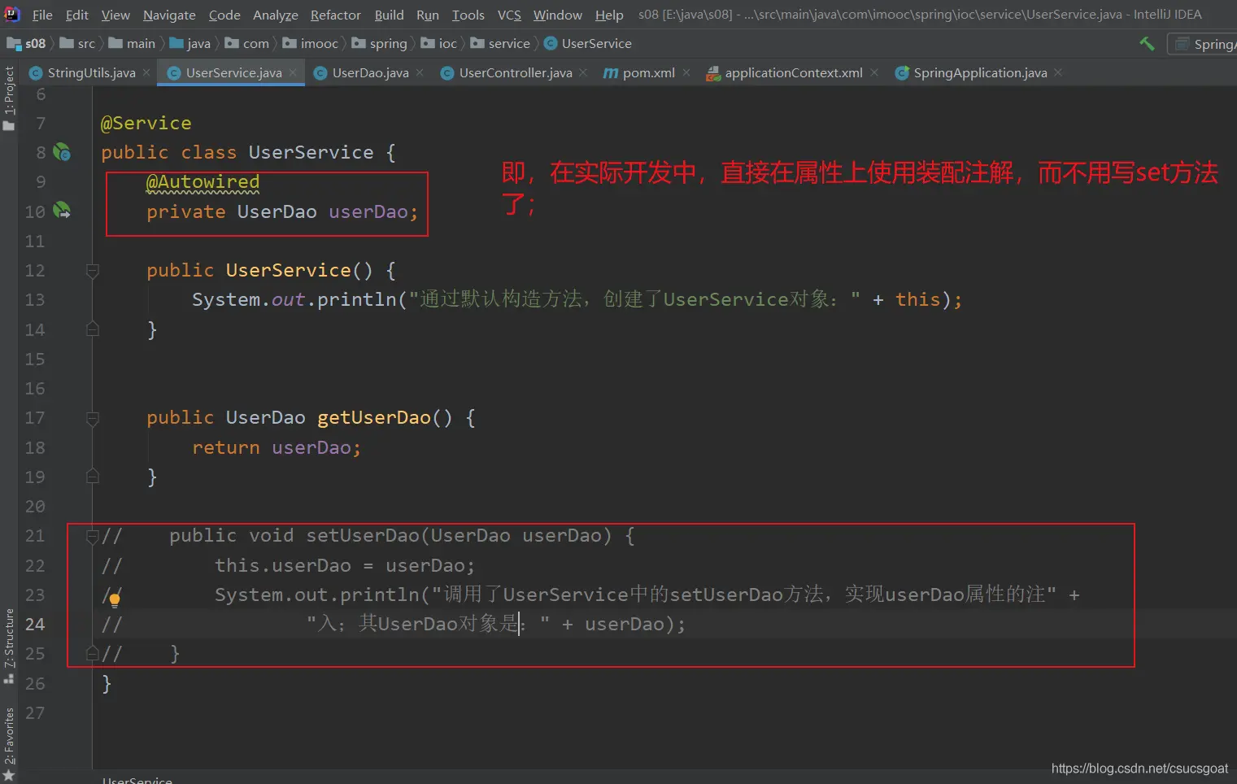Screen dimensions: 1237x784
Task: Click line number 15 in the gutter
Action: pos(35,359)
